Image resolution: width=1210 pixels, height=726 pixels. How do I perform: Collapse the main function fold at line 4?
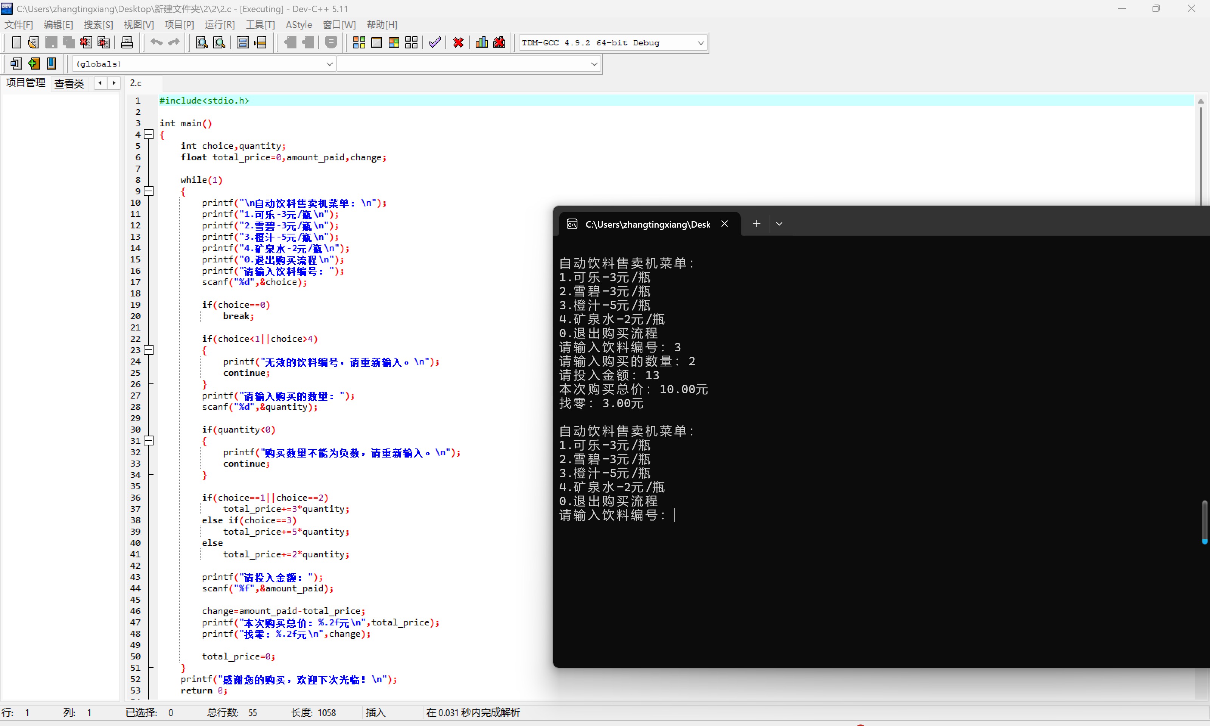click(x=149, y=134)
